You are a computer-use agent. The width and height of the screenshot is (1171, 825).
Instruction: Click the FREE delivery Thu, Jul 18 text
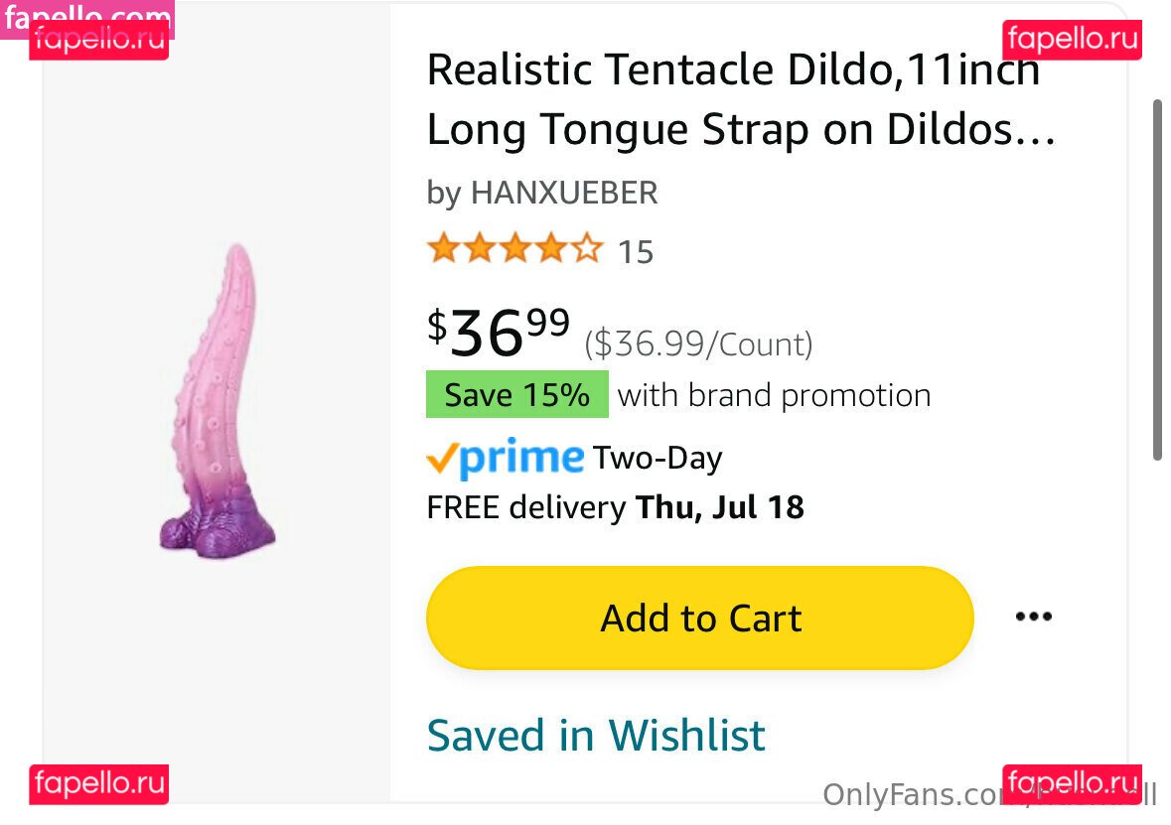pyautogui.click(x=615, y=507)
